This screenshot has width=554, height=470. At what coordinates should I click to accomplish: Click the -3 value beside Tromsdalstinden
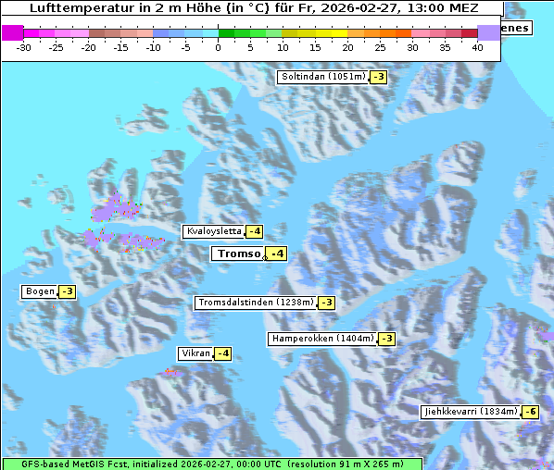click(x=326, y=303)
